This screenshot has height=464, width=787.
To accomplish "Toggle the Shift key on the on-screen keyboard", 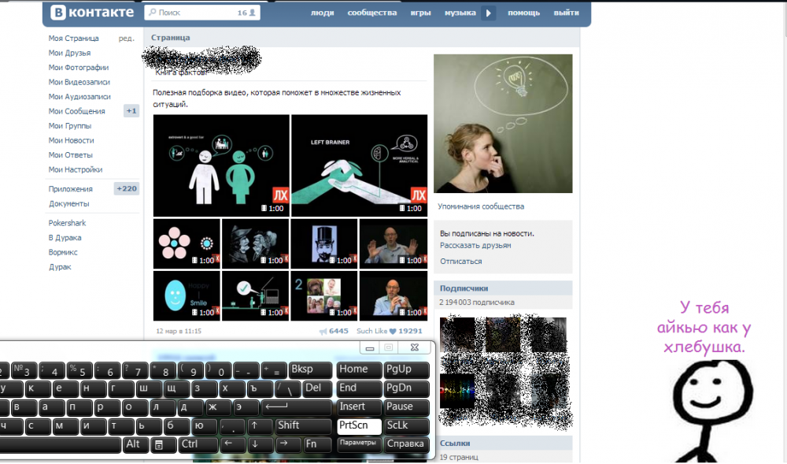I will [303, 425].
